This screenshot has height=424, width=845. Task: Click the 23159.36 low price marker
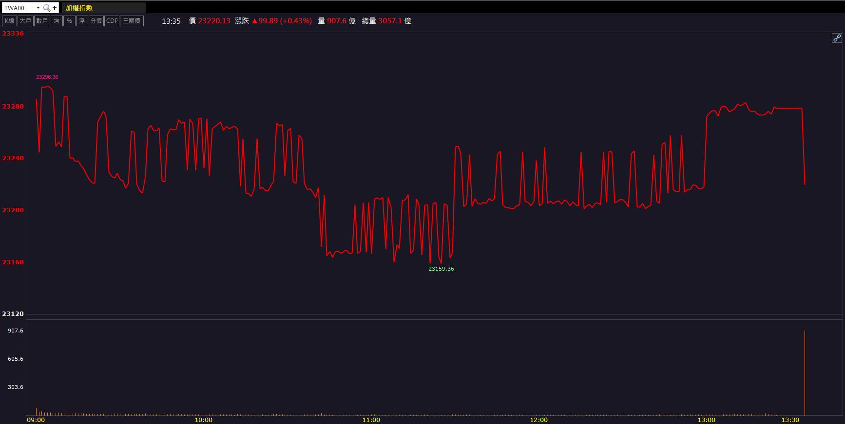pos(441,269)
